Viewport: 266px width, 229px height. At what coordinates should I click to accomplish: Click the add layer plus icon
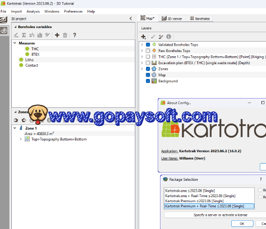(x=144, y=37)
